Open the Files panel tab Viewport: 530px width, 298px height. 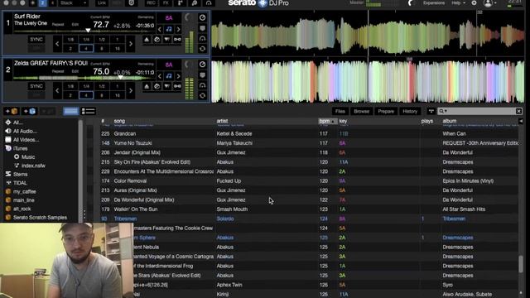[340, 111]
